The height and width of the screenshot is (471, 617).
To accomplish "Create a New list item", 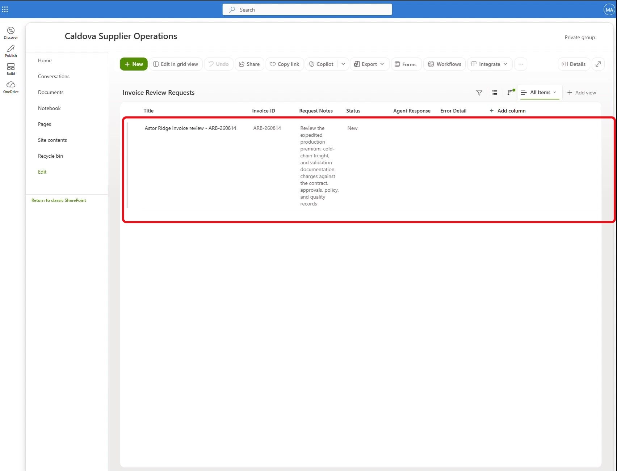I will click(x=134, y=64).
